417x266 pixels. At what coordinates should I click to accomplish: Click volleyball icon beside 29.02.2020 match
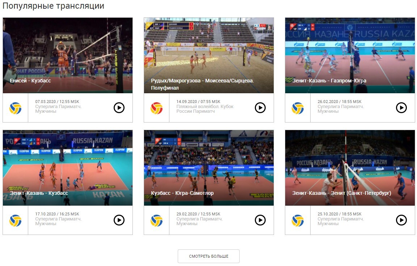(x=156, y=220)
